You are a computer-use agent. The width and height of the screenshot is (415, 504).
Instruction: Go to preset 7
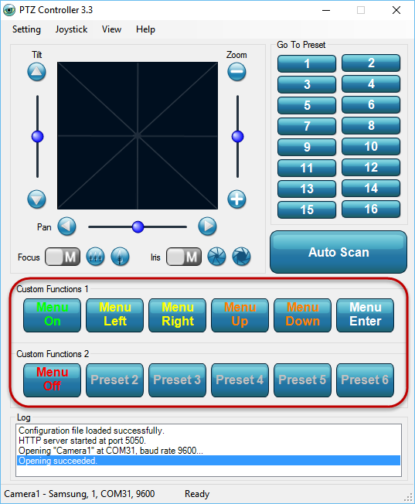[x=307, y=126]
